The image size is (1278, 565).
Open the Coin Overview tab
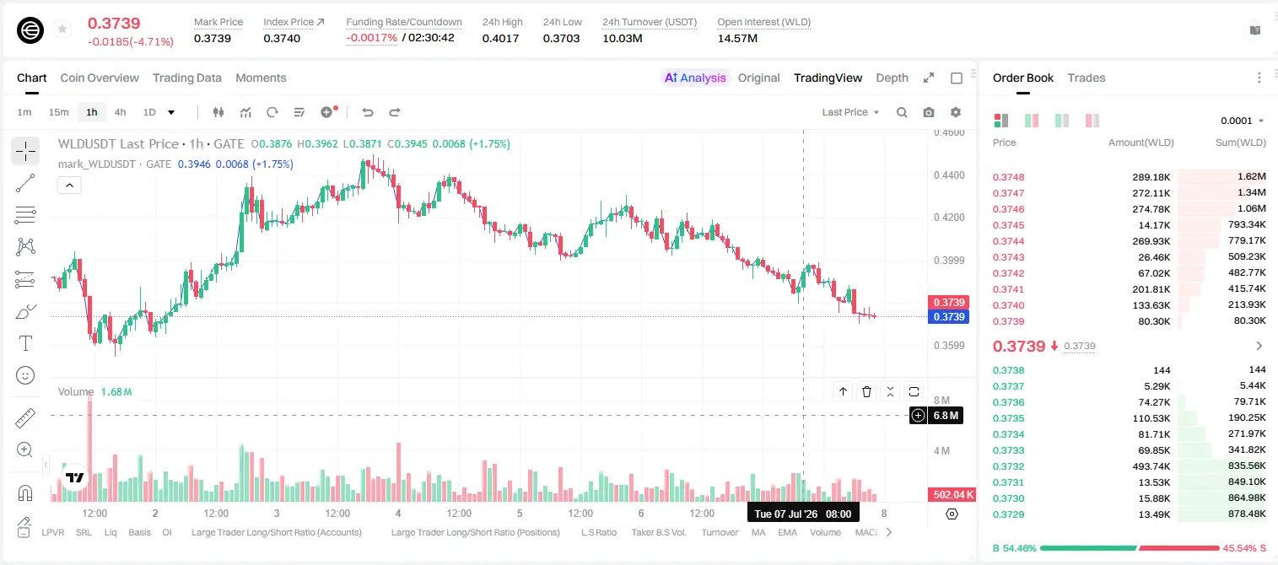click(100, 78)
